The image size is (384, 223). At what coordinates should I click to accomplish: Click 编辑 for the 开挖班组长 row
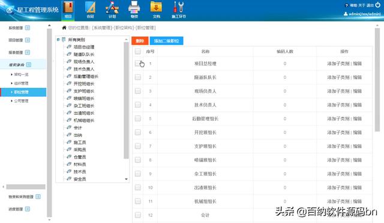[x=358, y=132]
